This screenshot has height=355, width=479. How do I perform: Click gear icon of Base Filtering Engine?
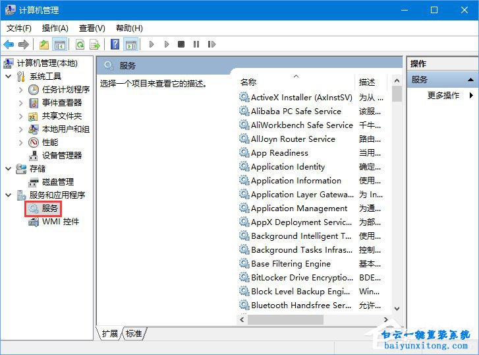click(244, 263)
